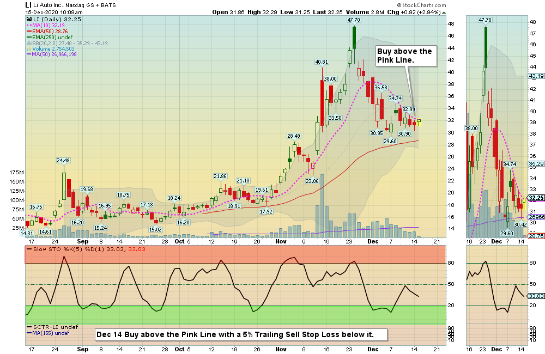Click the 30.42 price label in zoom panel
This screenshot has height=354, width=545.
[x=520, y=224]
